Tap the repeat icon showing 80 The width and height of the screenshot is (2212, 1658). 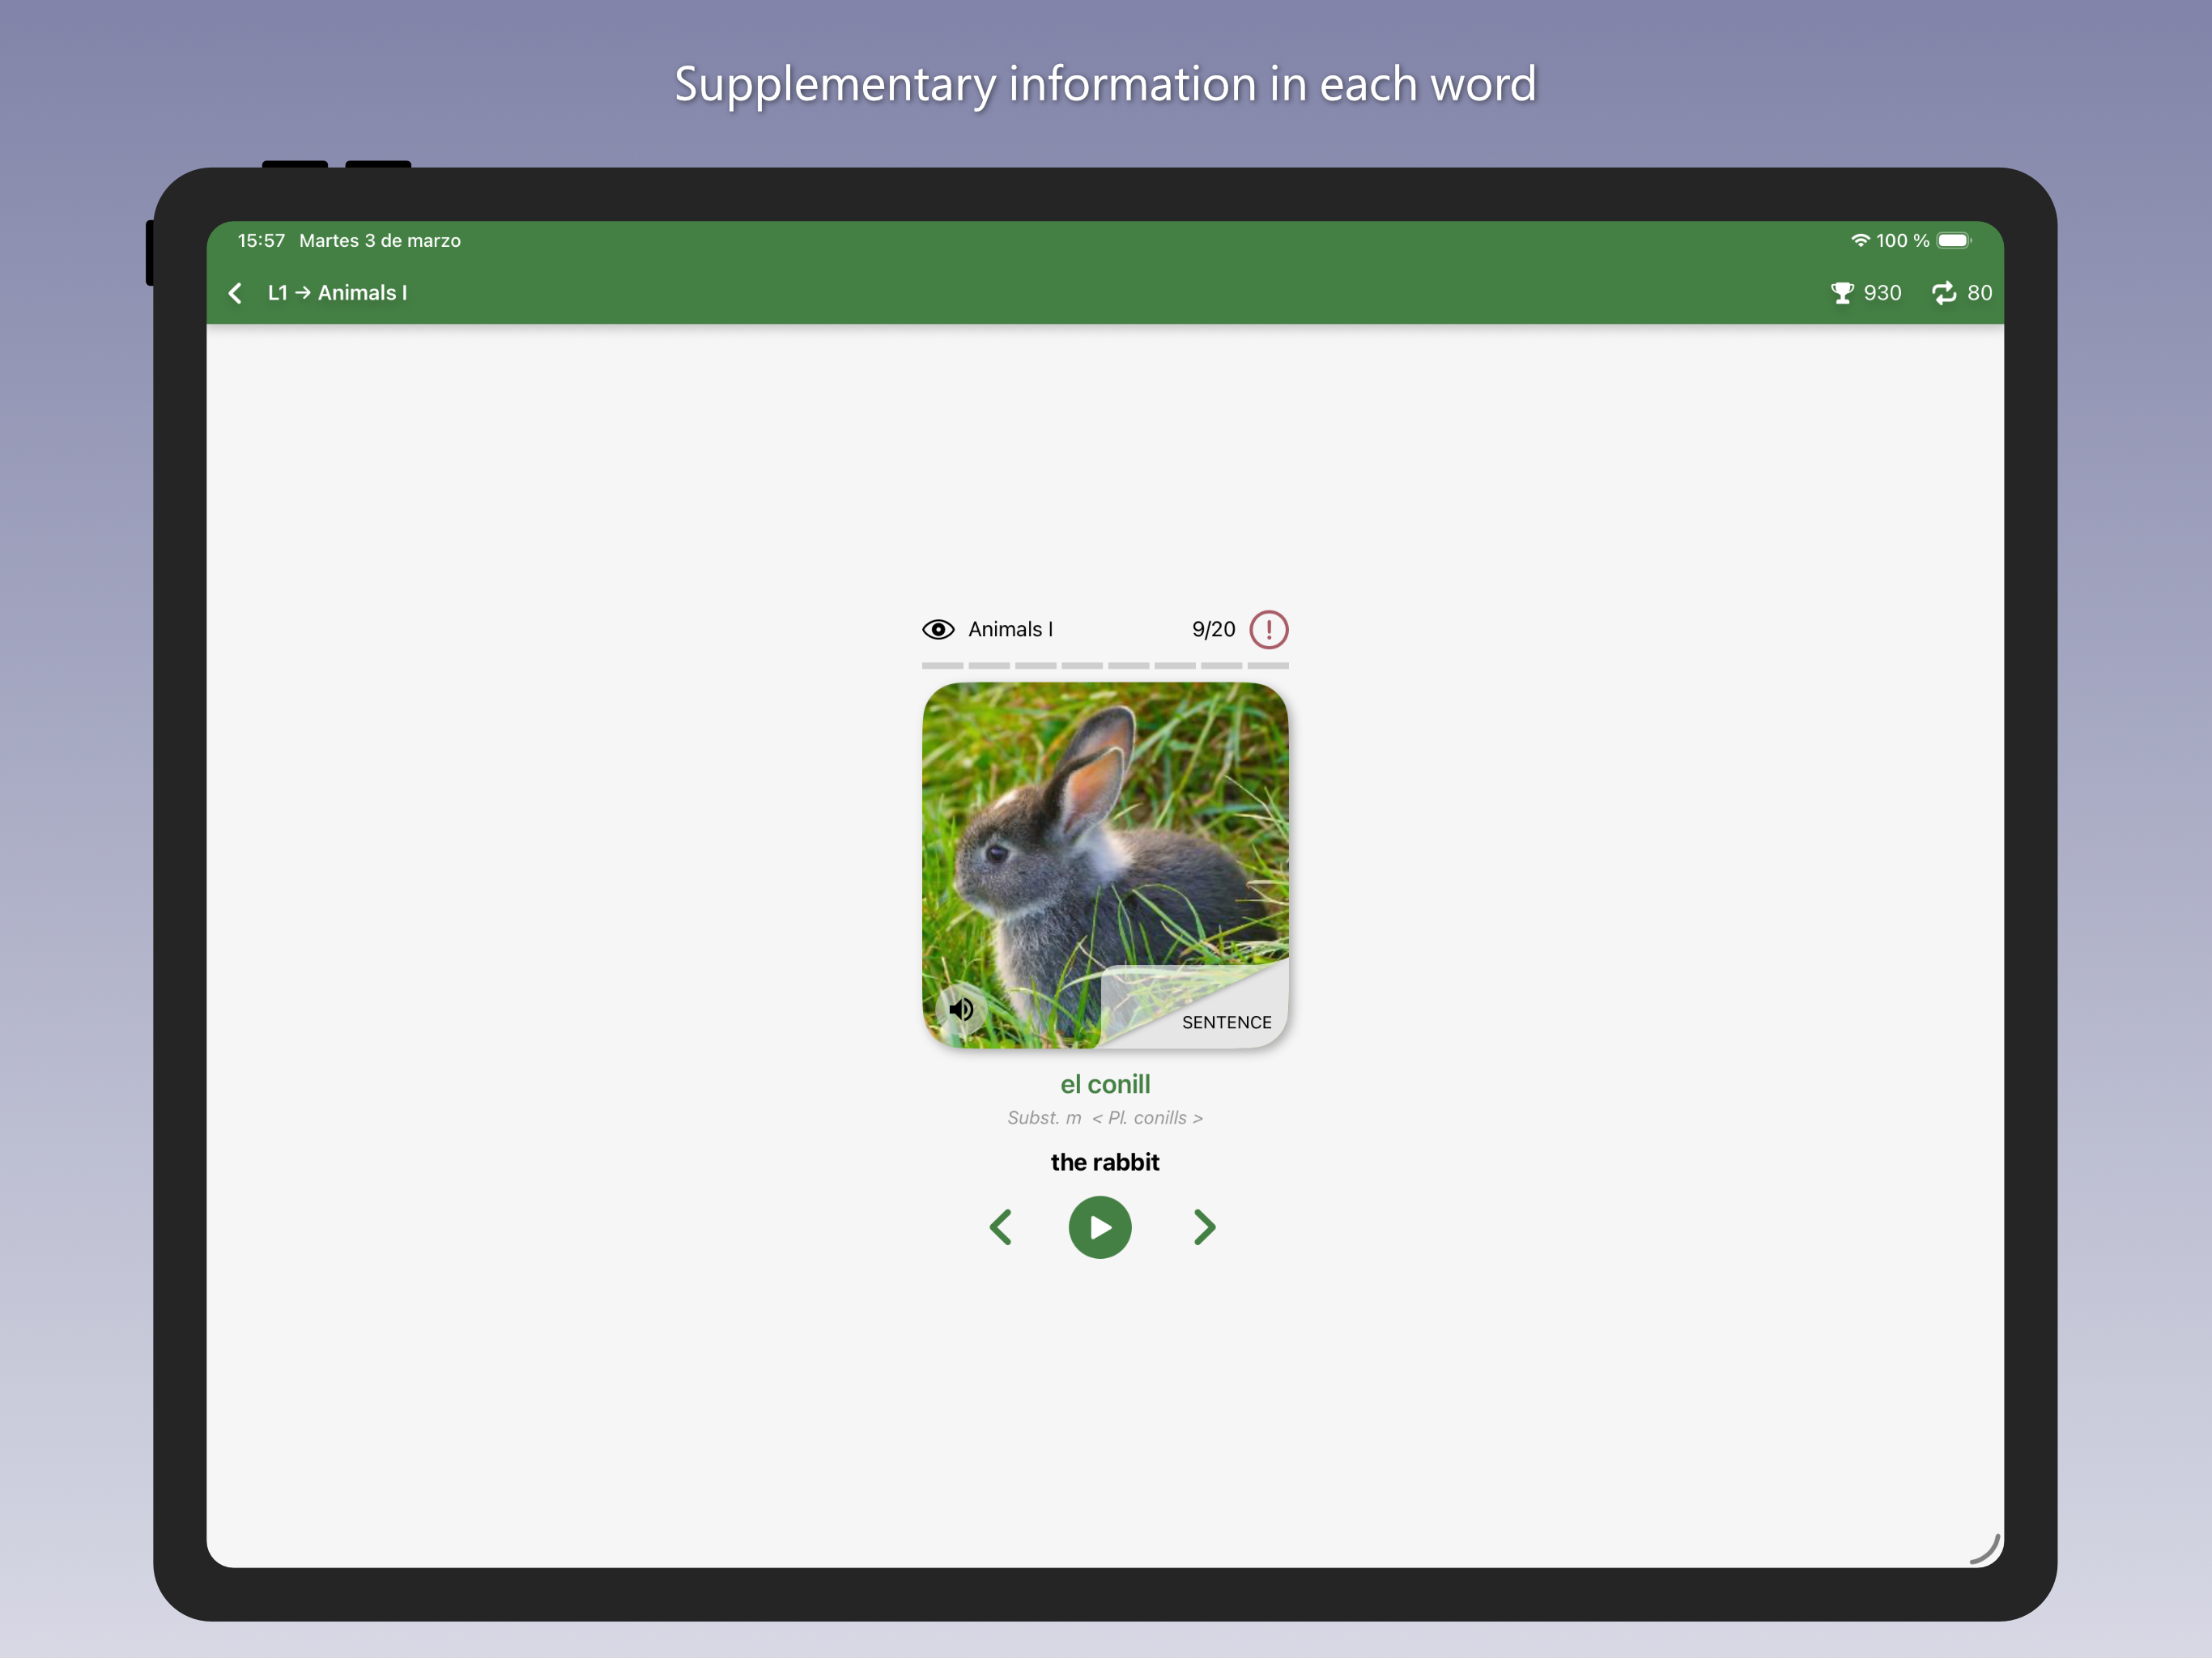(x=1961, y=293)
